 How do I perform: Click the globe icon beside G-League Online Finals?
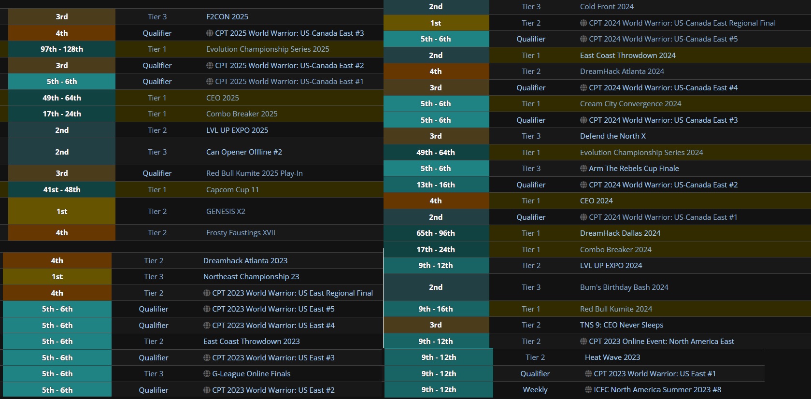(207, 374)
